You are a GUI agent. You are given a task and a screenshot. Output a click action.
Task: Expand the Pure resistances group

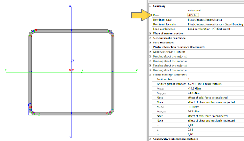tap(150, 43)
